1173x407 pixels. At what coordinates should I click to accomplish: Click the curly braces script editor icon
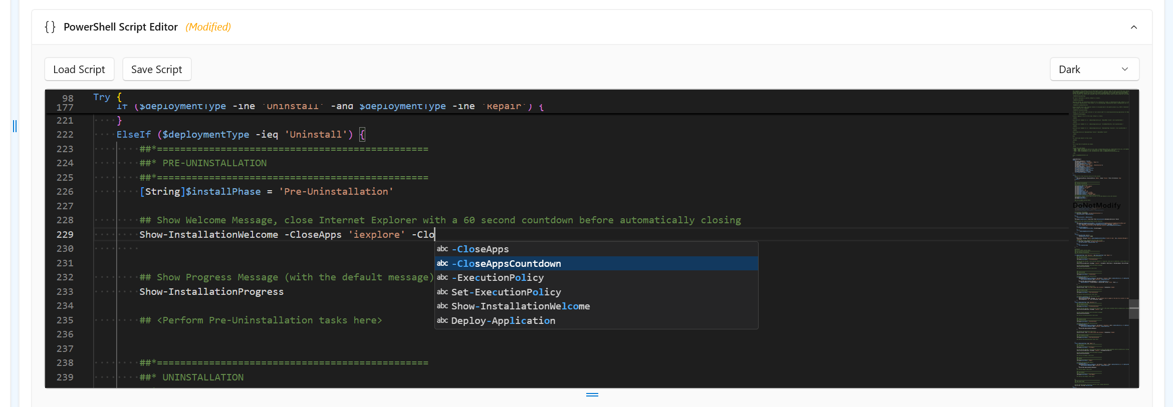[50, 27]
